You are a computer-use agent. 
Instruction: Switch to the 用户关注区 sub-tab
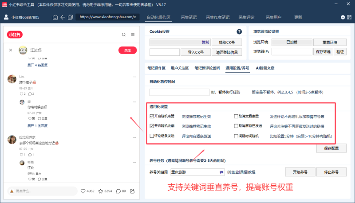point(180,68)
